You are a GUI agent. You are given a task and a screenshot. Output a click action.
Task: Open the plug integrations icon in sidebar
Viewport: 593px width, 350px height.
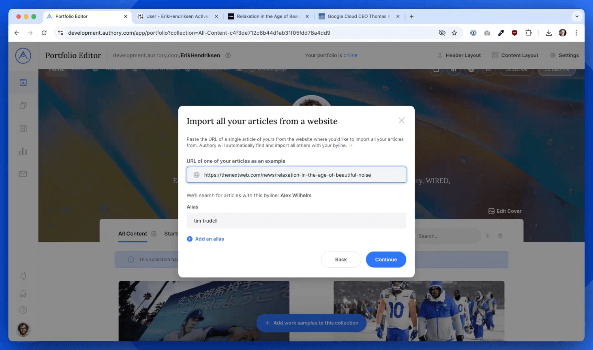pyautogui.click(x=23, y=276)
